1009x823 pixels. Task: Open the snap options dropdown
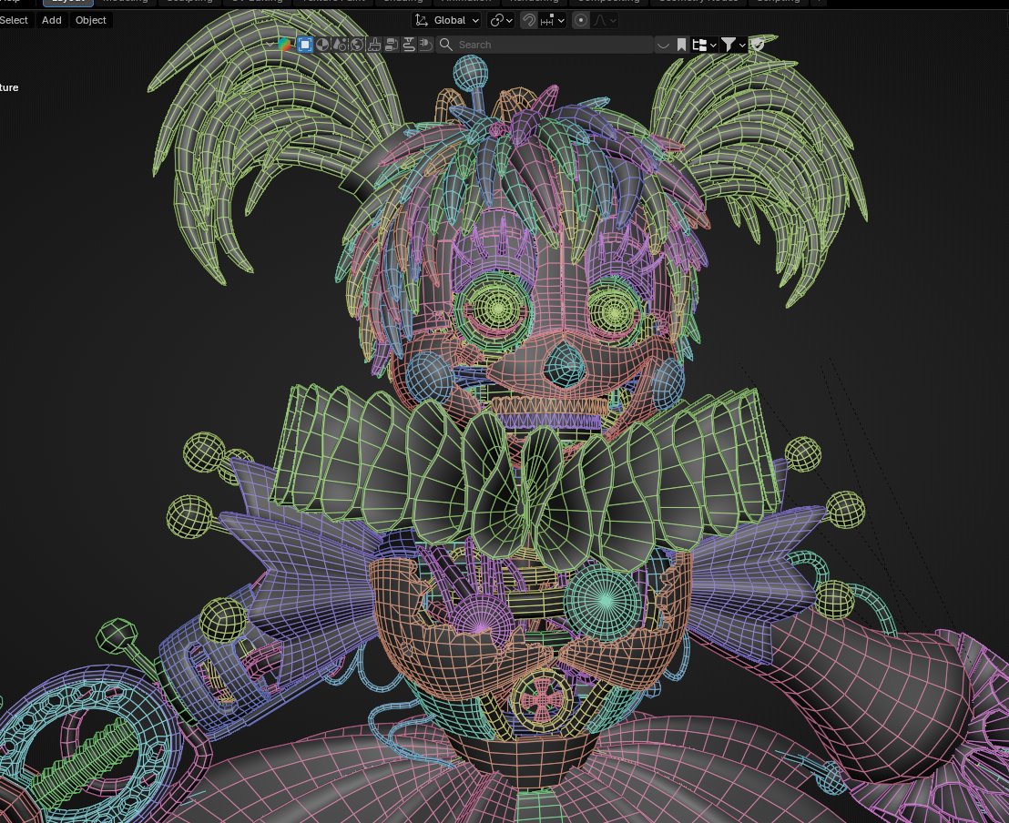pos(552,20)
